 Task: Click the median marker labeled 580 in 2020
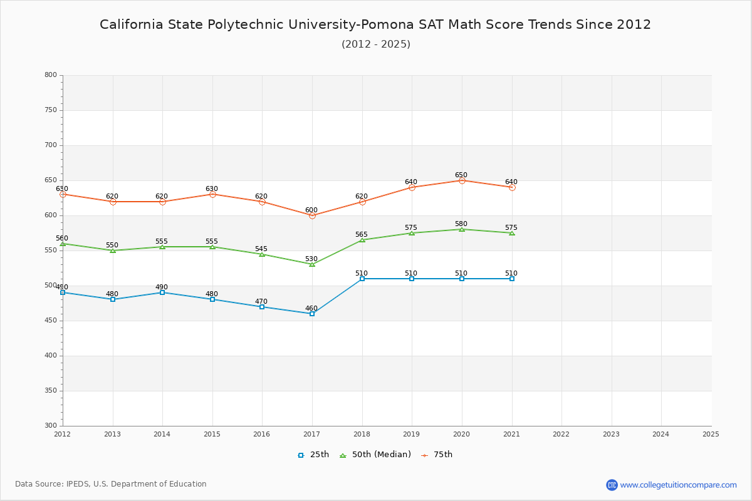462,229
